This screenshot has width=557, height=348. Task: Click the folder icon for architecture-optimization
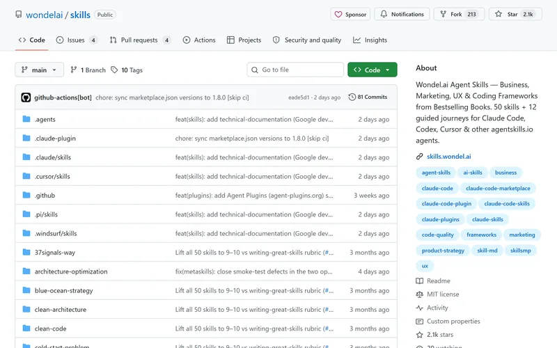coord(26,271)
